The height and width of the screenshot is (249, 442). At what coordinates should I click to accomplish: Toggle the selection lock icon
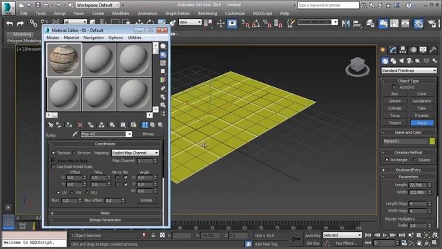click(153, 235)
